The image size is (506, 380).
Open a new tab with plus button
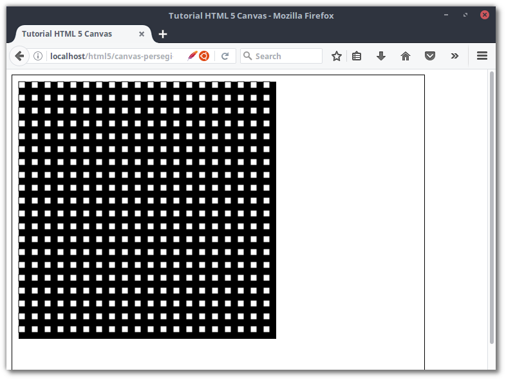point(163,34)
